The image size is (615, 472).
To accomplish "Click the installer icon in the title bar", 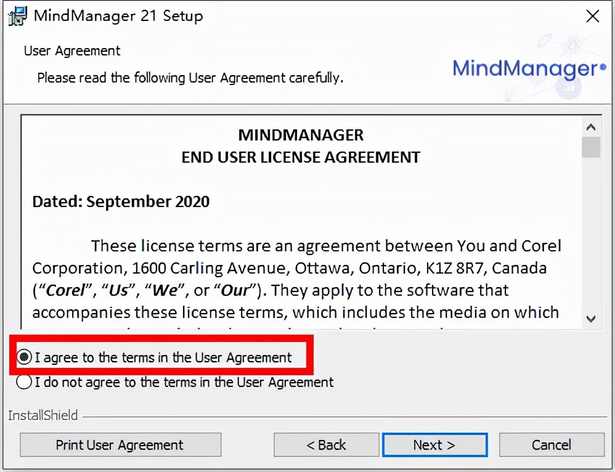I will tap(17, 16).
